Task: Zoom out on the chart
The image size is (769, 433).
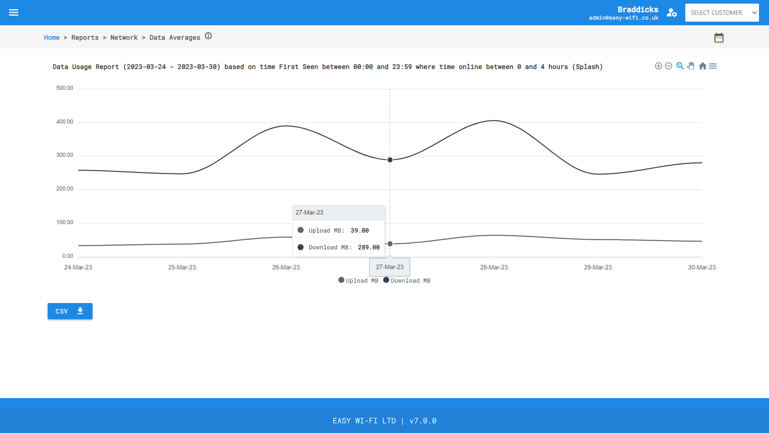Action: click(668, 66)
